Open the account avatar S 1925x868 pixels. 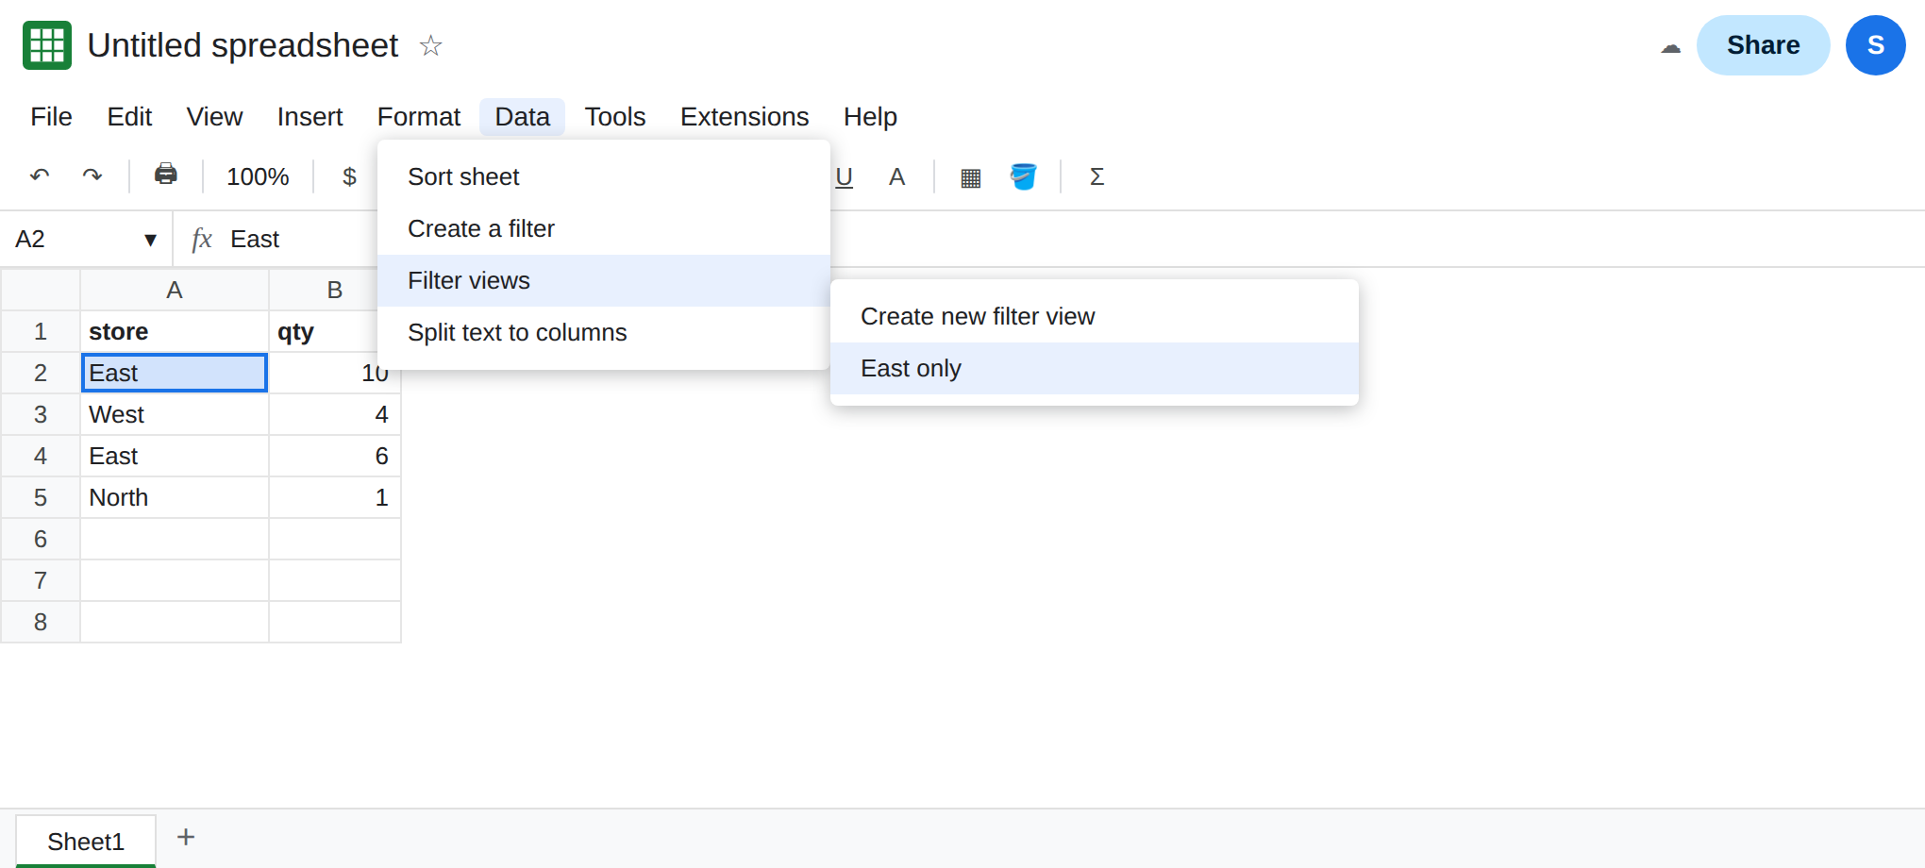pyautogui.click(x=1876, y=45)
